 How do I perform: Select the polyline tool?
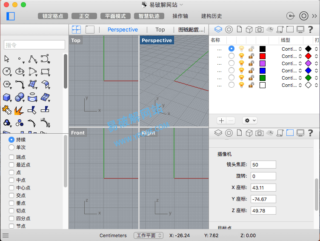pyautogui.click(x=33, y=59)
